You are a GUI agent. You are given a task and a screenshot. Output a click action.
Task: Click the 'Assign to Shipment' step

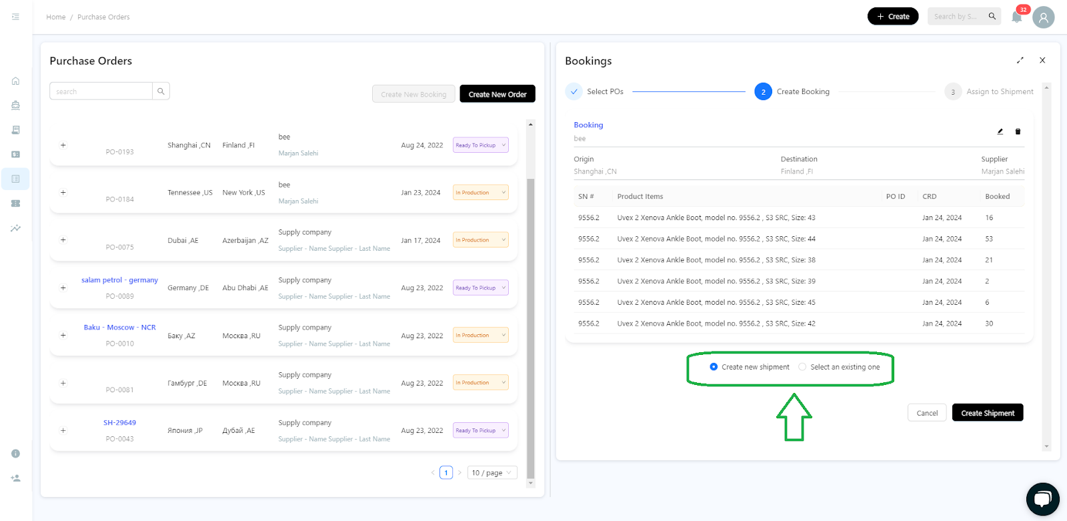(999, 92)
